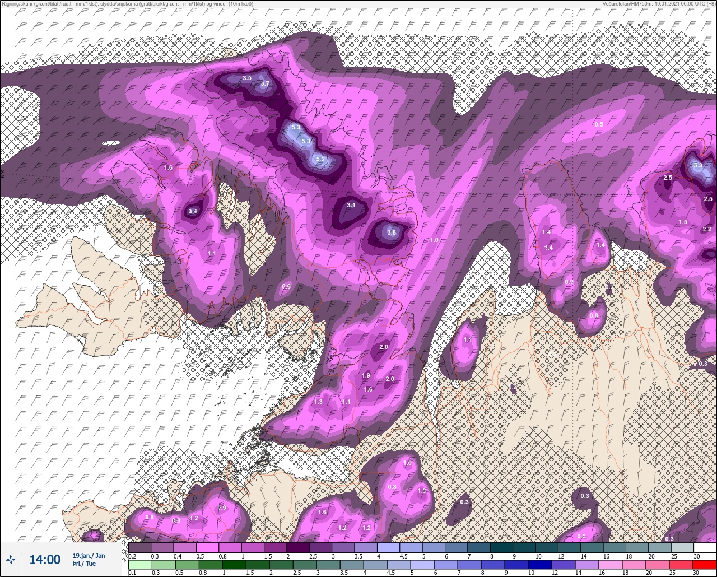
Task: Click the map title text starting with 'Rigning/skúrir'
Action: point(128,4)
